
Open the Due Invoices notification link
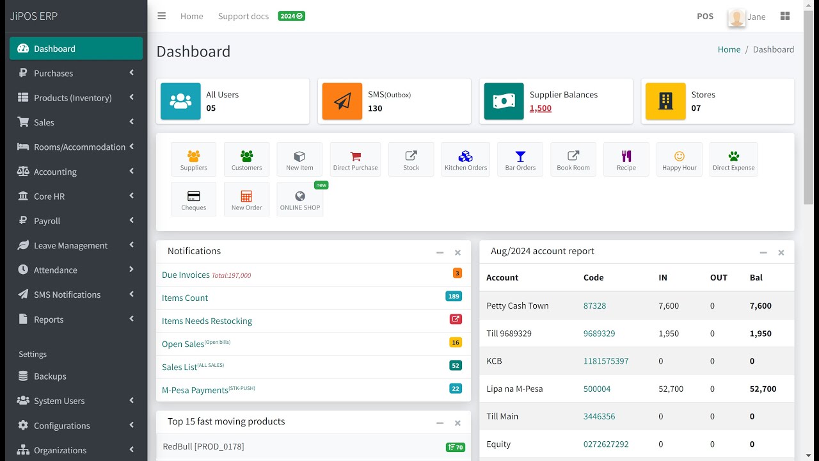pos(186,275)
